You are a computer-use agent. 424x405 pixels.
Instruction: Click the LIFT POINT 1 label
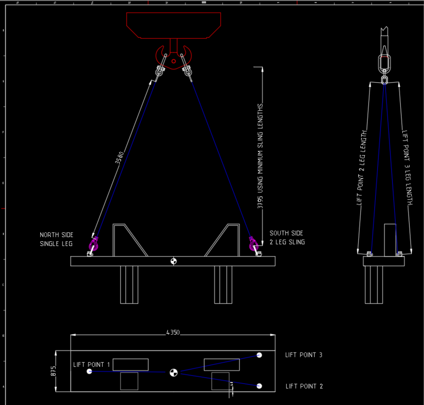click(x=92, y=364)
